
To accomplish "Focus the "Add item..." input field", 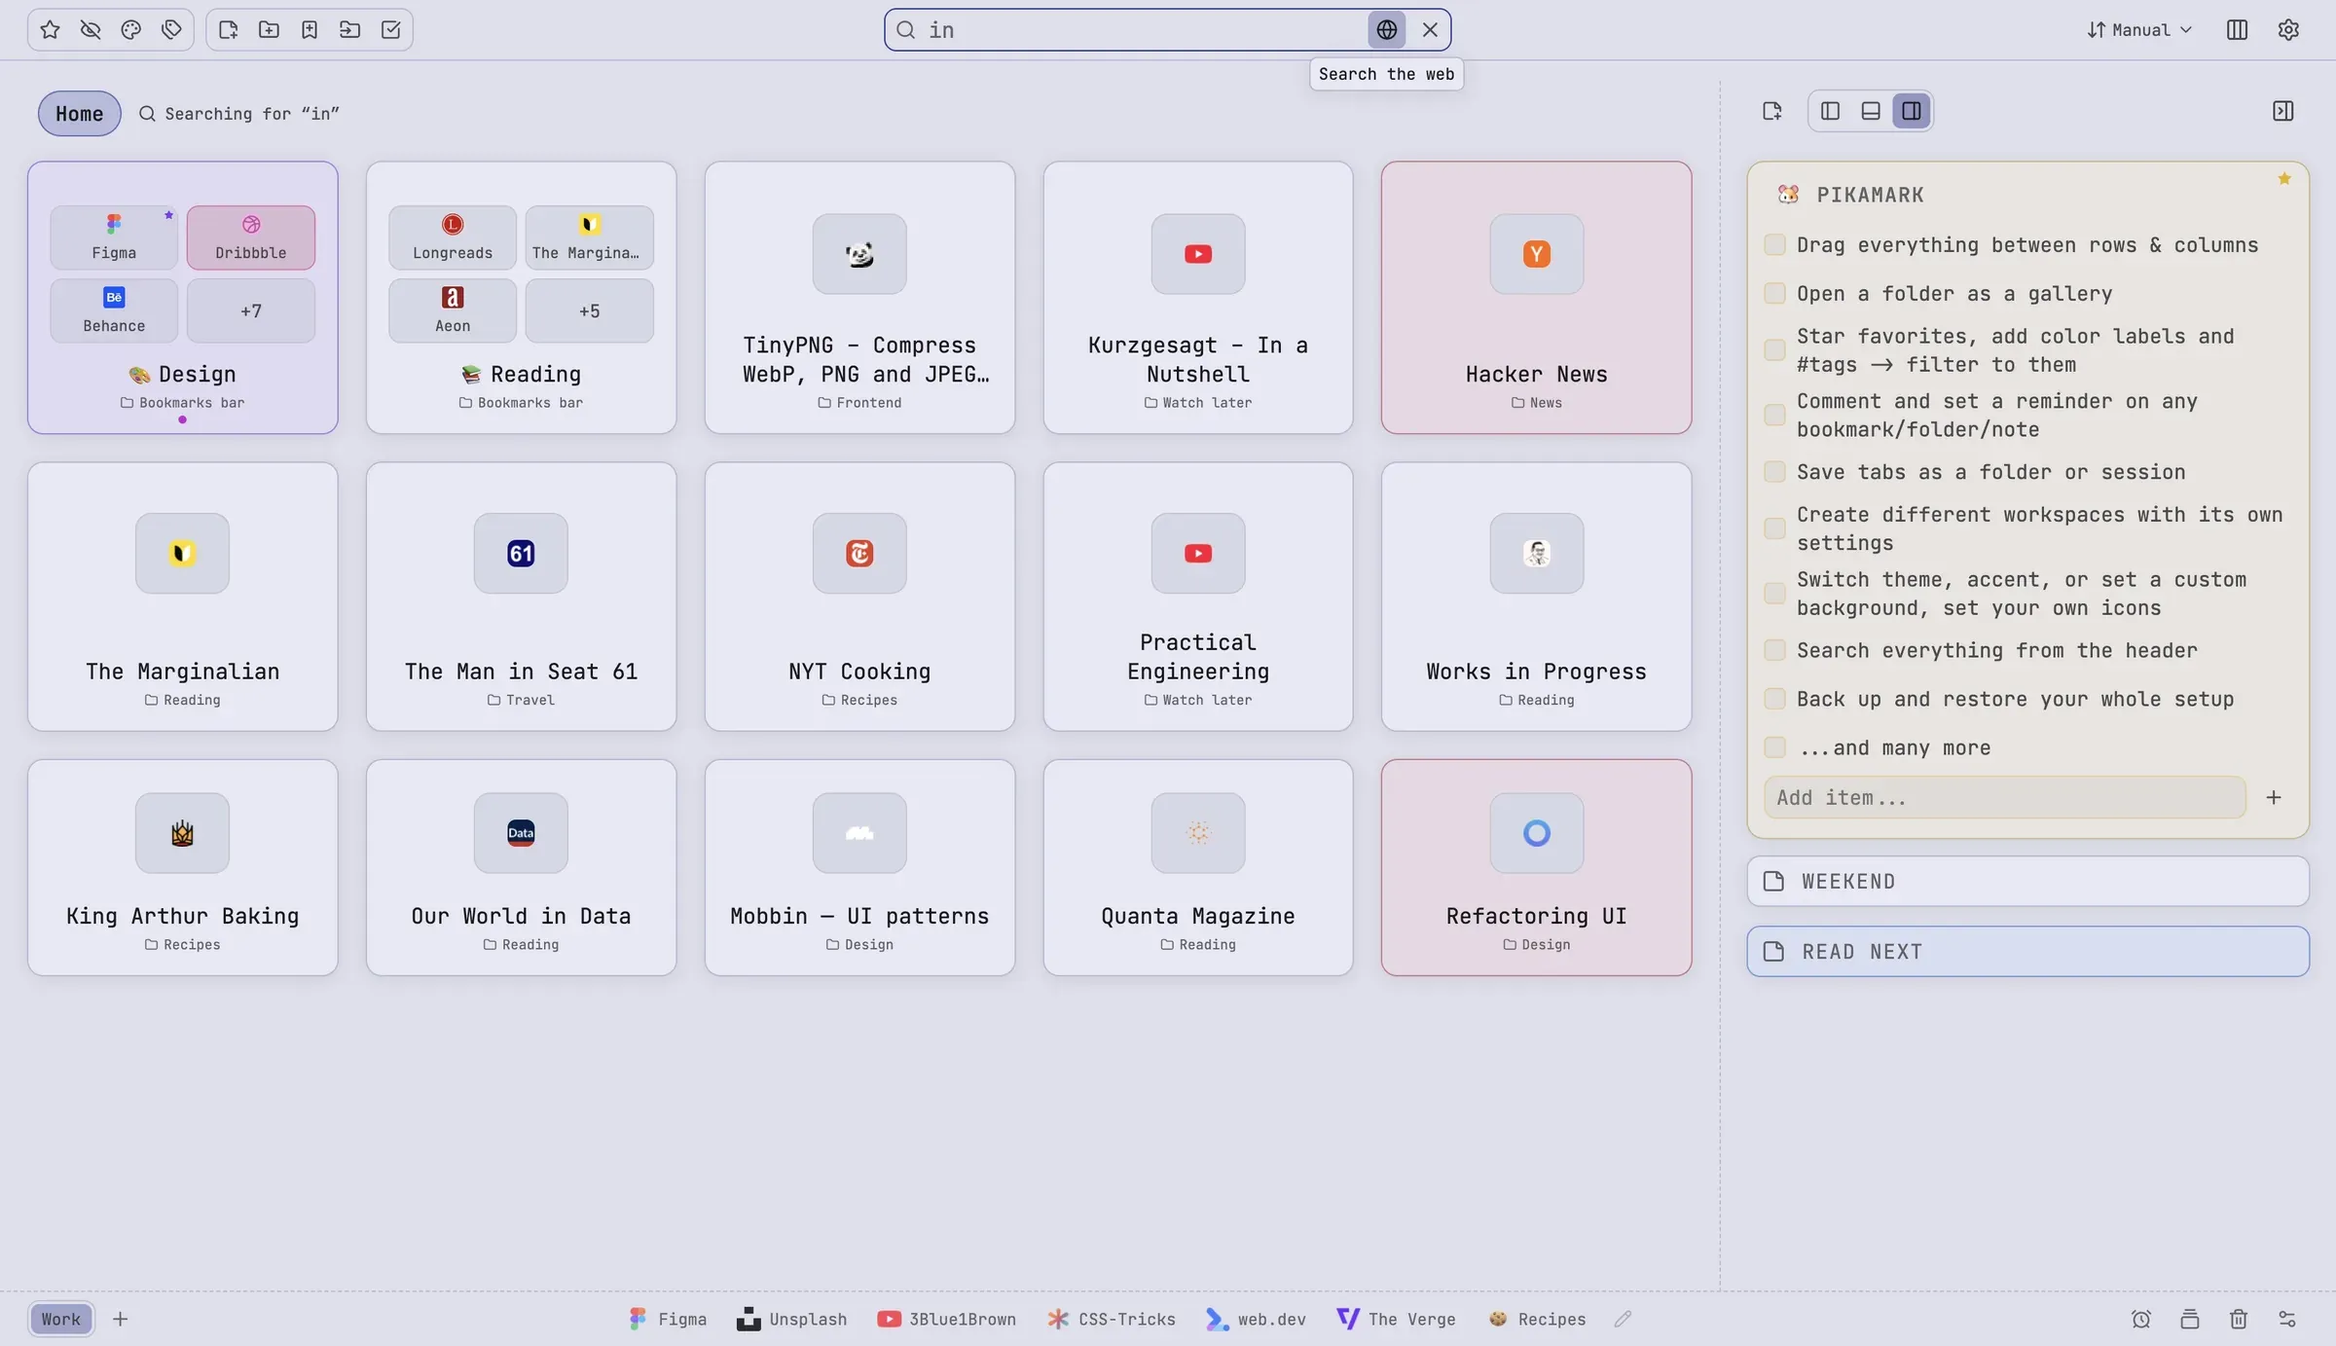I will pyautogui.click(x=2005, y=797).
